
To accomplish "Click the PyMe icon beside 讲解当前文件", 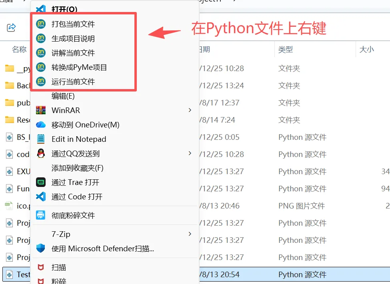I will click(41, 53).
